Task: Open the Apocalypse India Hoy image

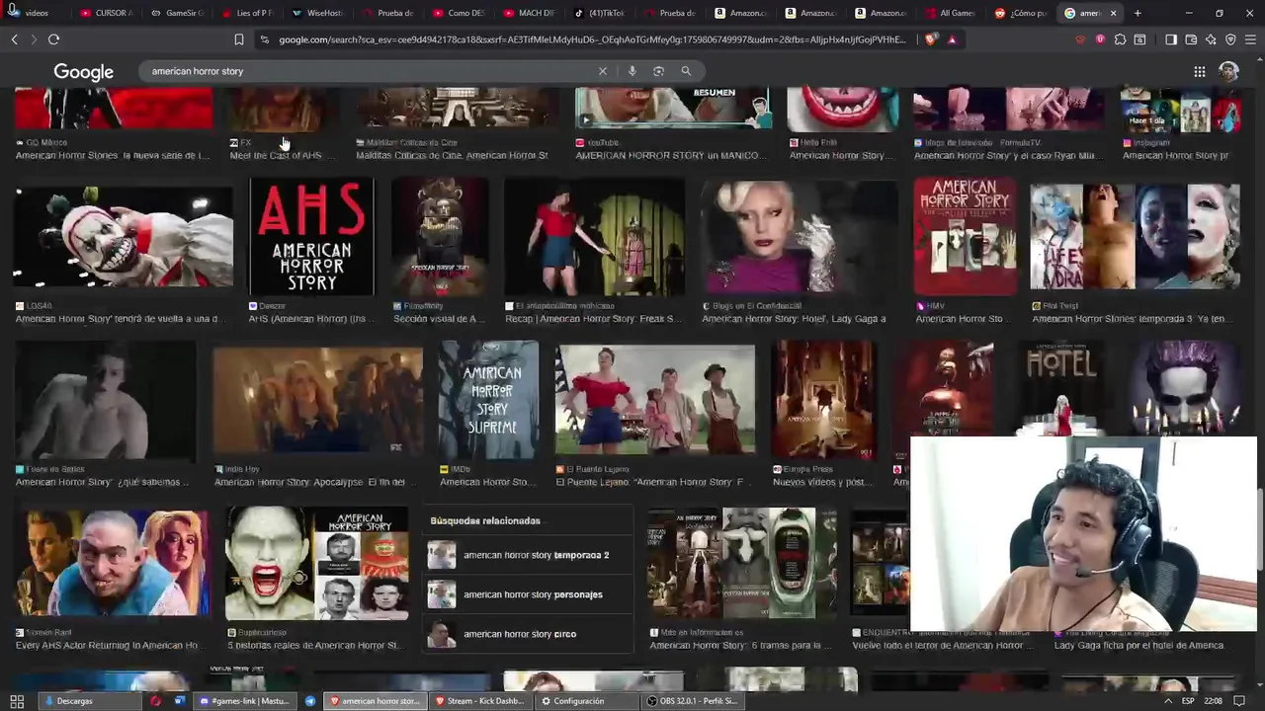Action: (x=317, y=400)
